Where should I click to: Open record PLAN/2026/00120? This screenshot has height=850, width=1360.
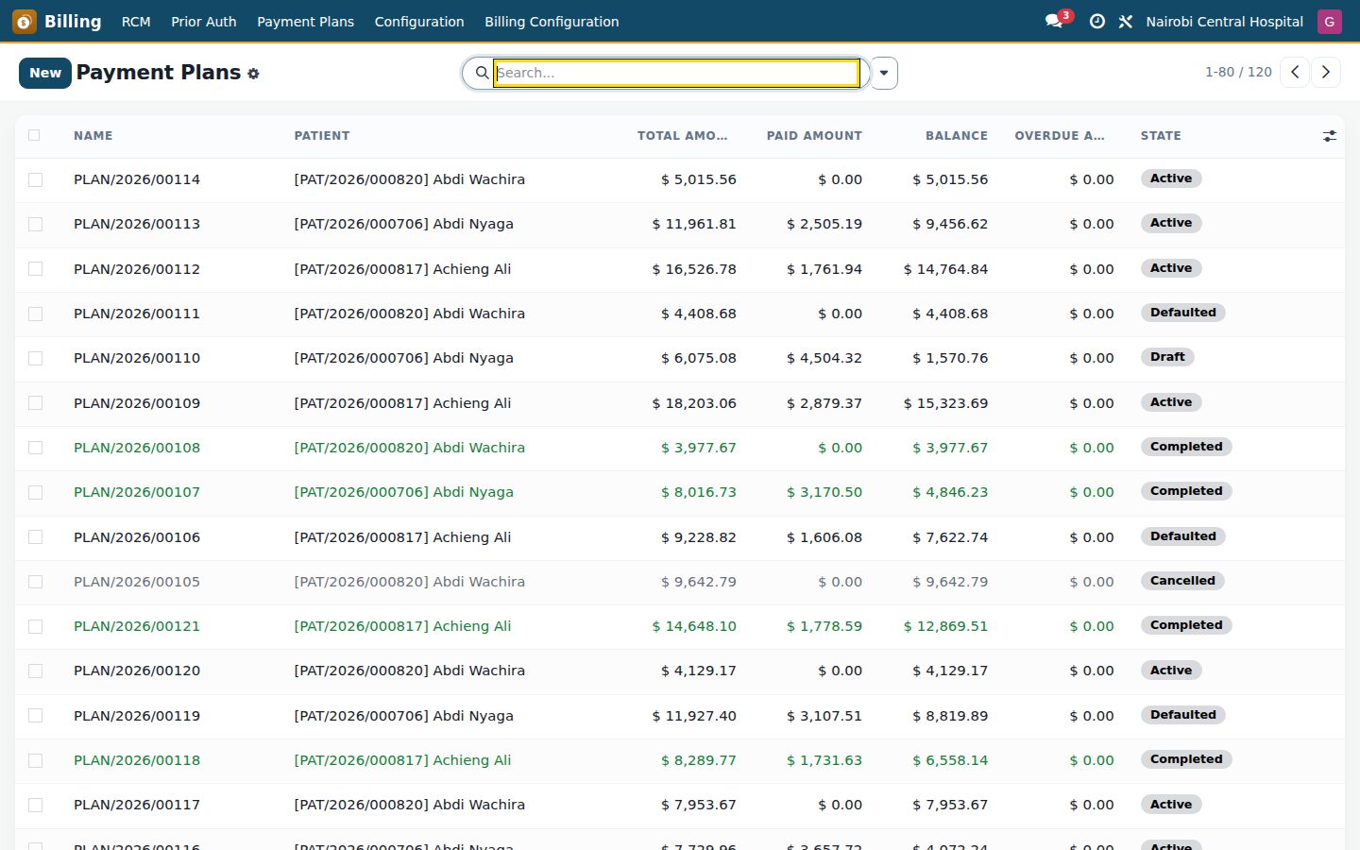137,671
